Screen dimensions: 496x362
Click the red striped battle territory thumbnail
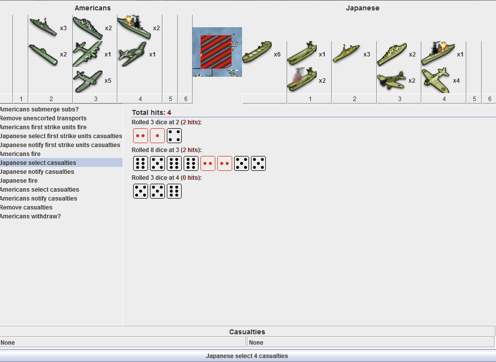pos(217,52)
